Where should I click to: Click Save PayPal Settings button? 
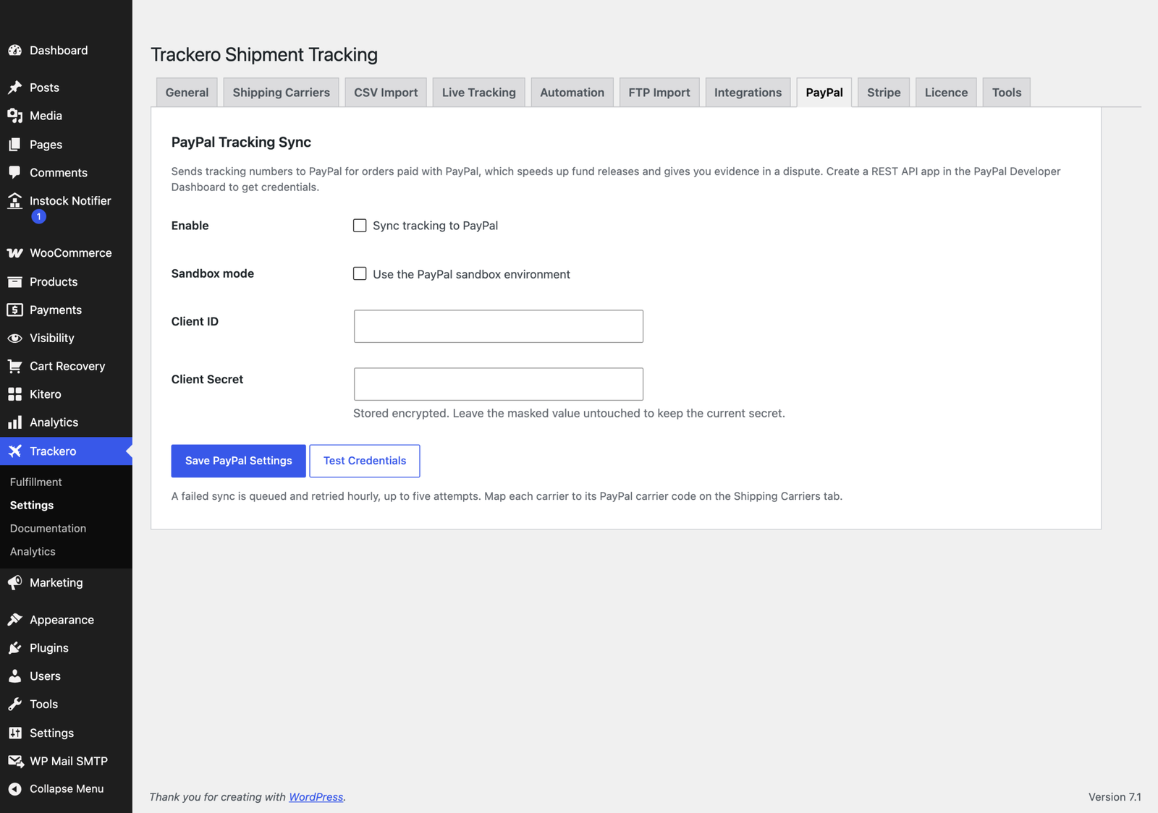pyautogui.click(x=239, y=461)
